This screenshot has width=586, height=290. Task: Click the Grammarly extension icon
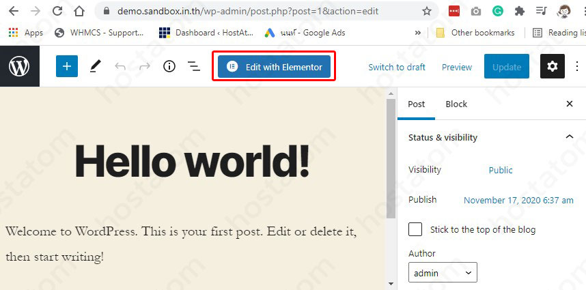point(497,11)
